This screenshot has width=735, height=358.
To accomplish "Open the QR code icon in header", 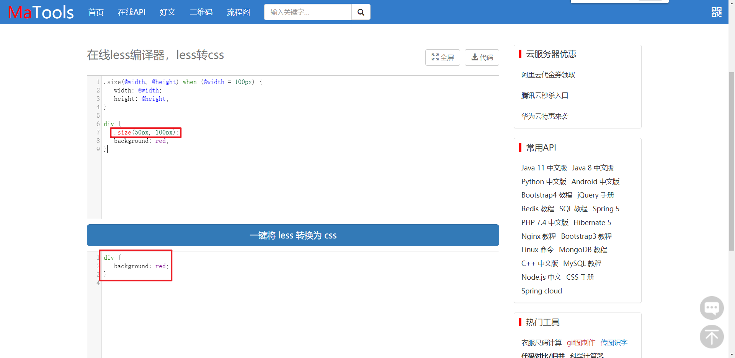I will (717, 12).
